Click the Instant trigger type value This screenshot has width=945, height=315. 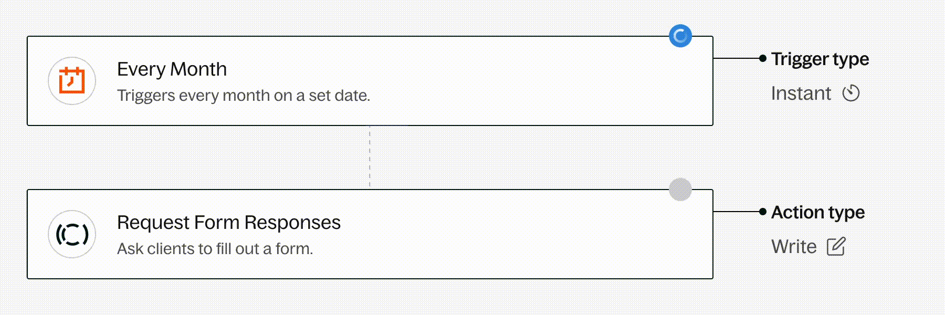click(801, 93)
